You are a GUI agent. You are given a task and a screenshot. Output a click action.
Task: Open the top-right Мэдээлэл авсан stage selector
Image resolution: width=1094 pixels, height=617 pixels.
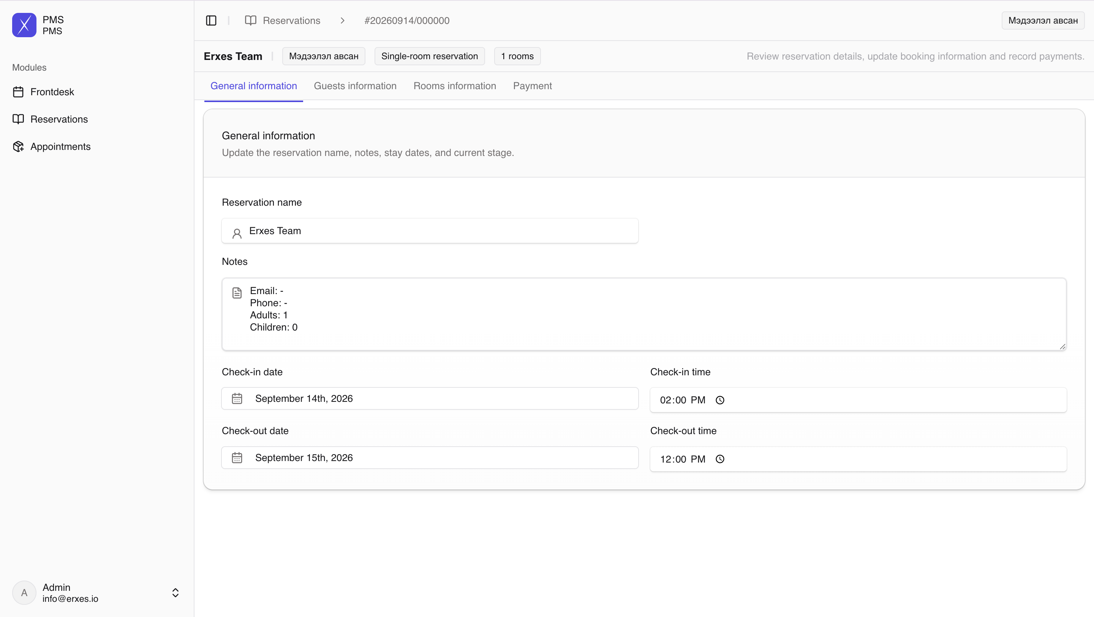point(1043,20)
